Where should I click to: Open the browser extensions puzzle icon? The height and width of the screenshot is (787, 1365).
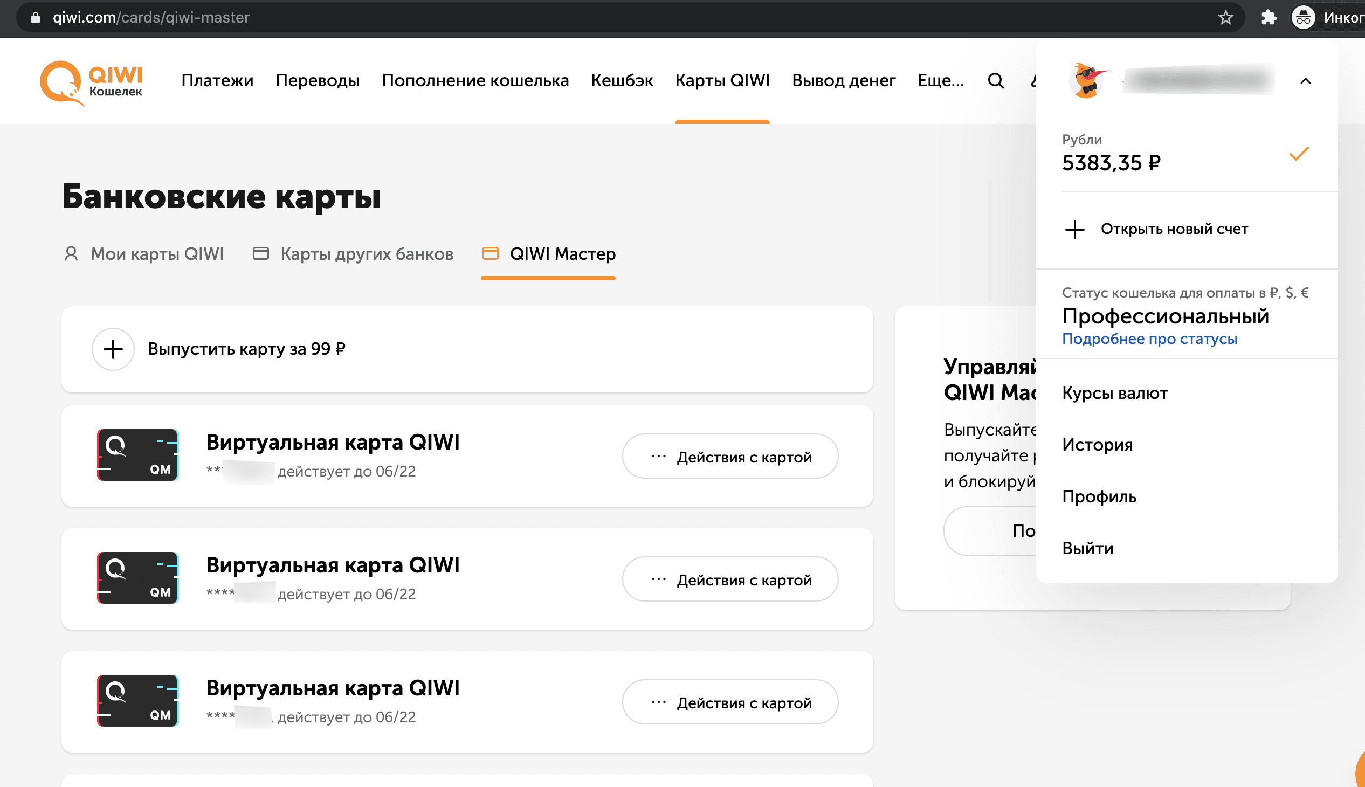[1269, 17]
